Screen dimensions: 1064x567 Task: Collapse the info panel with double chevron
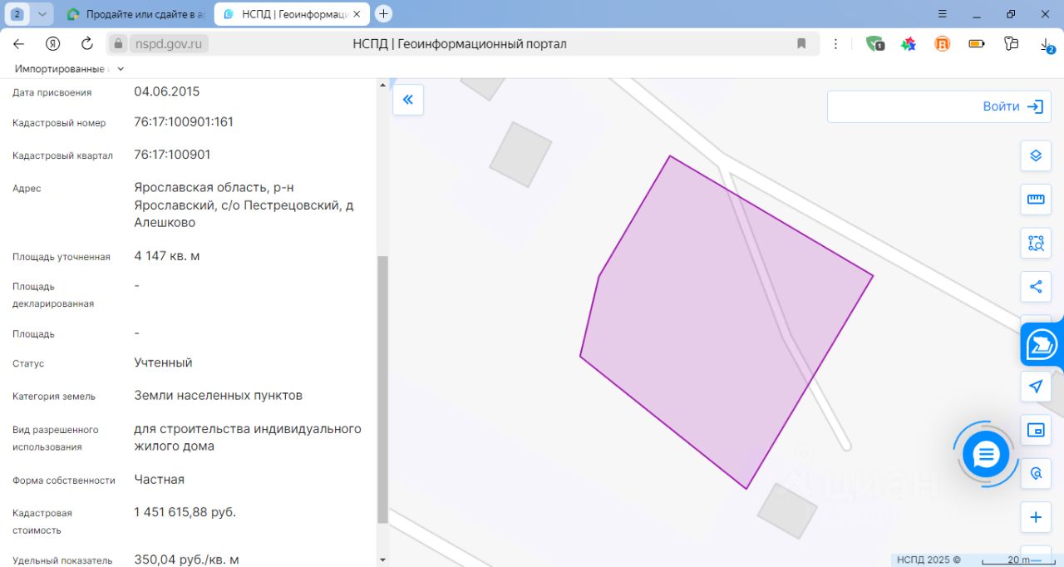tap(408, 100)
